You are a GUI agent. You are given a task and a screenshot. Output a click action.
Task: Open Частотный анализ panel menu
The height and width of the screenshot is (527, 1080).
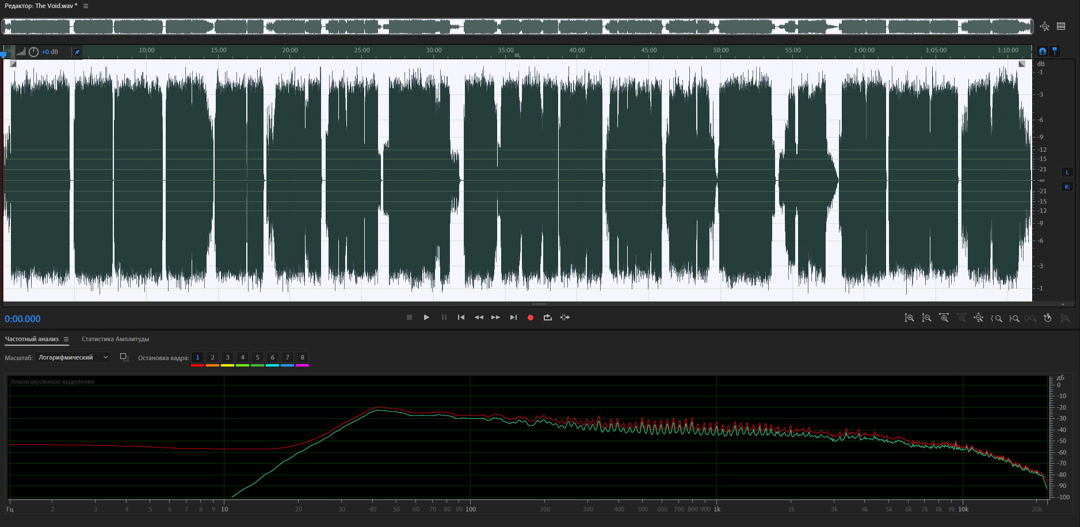pos(66,339)
